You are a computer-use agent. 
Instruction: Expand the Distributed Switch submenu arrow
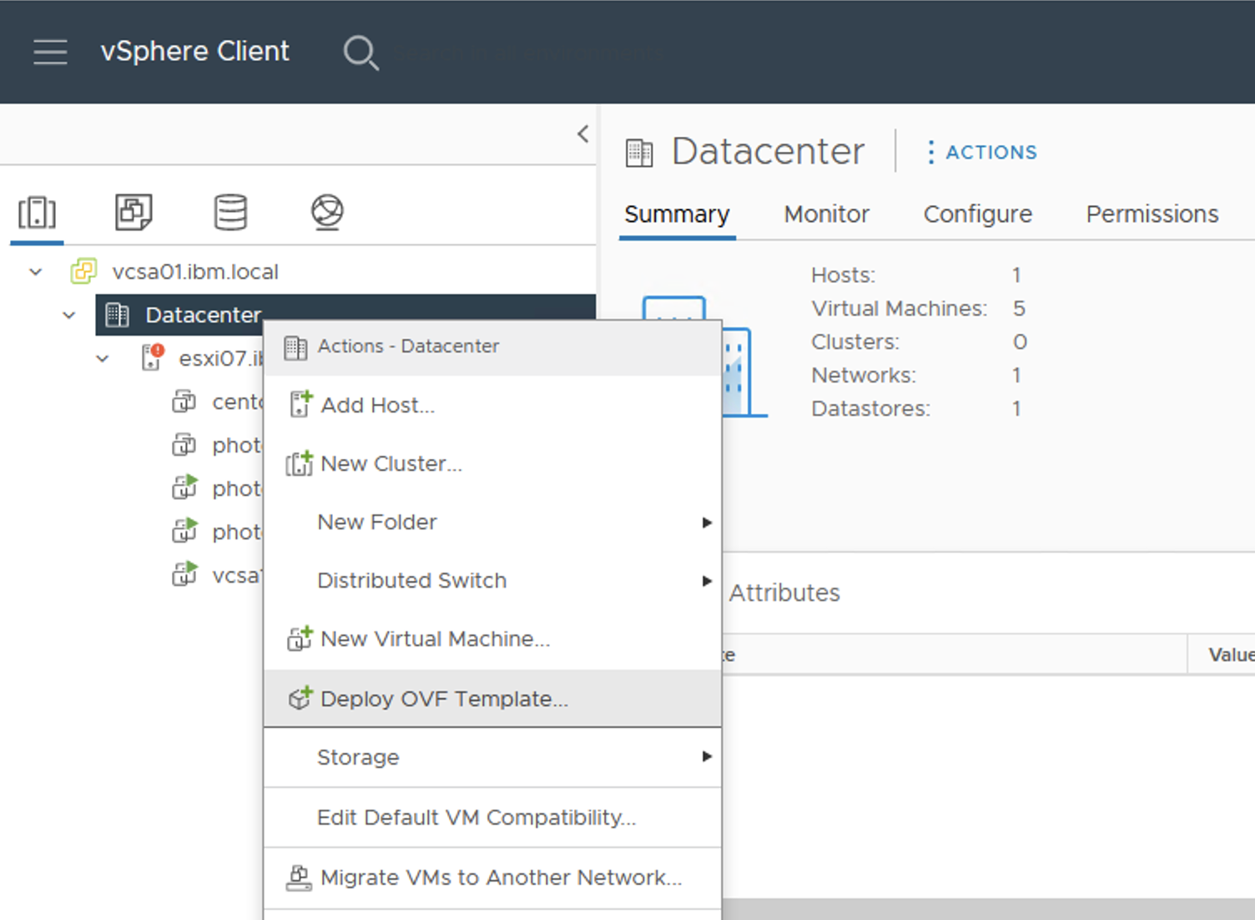708,581
